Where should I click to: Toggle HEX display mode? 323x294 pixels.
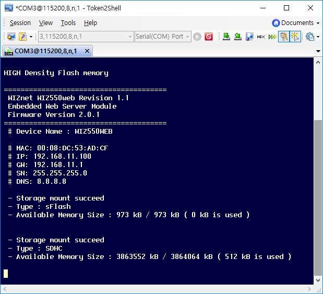(261, 37)
